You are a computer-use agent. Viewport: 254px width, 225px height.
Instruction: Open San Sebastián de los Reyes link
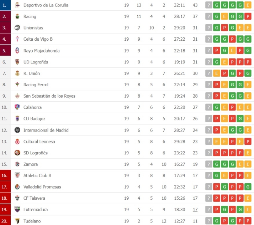point(49,96)
